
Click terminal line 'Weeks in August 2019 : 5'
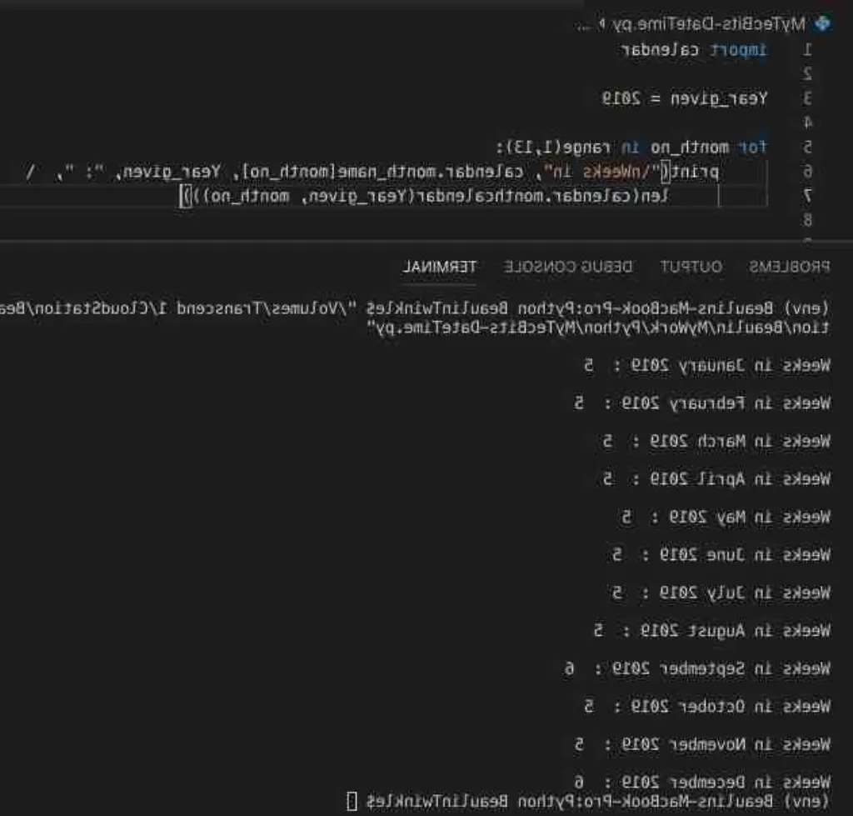[x=711, y=630]
